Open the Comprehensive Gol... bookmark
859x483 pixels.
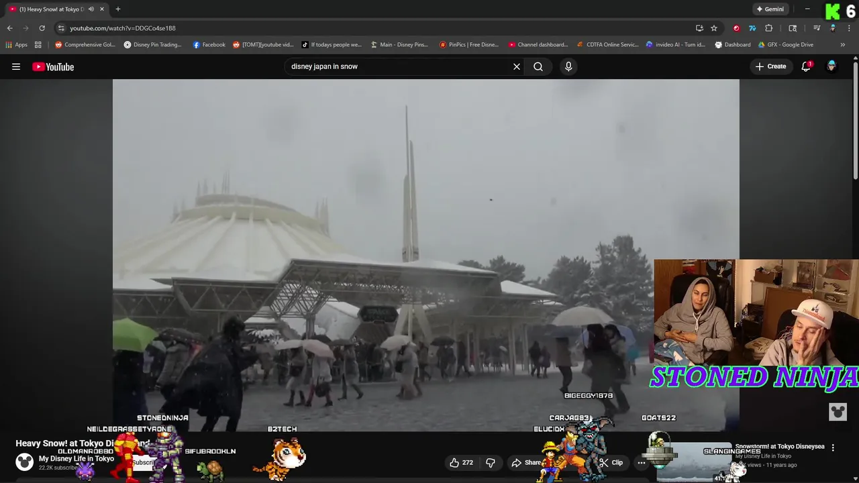[x=85, y=45]
